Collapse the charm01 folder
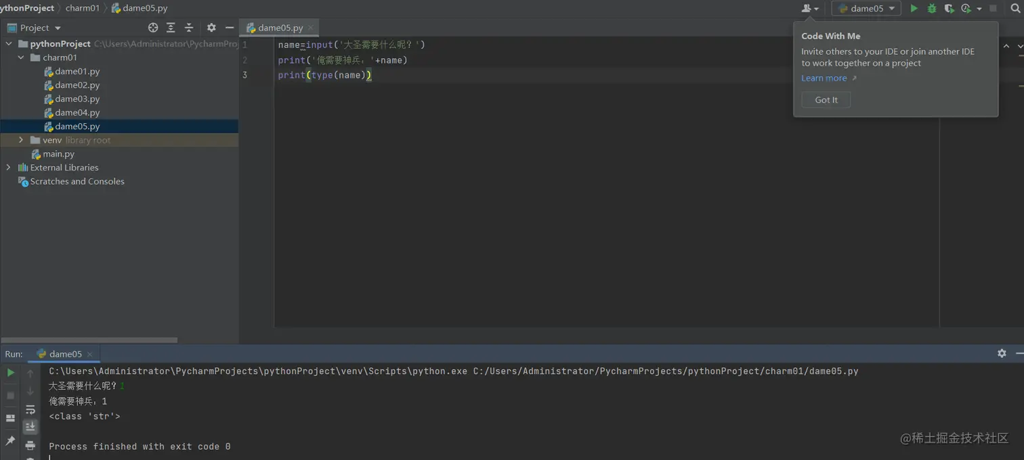The image size is (1024, 460). (21, 57)
